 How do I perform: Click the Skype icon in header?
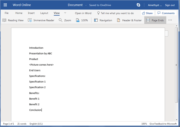click(x=139, y=5)
